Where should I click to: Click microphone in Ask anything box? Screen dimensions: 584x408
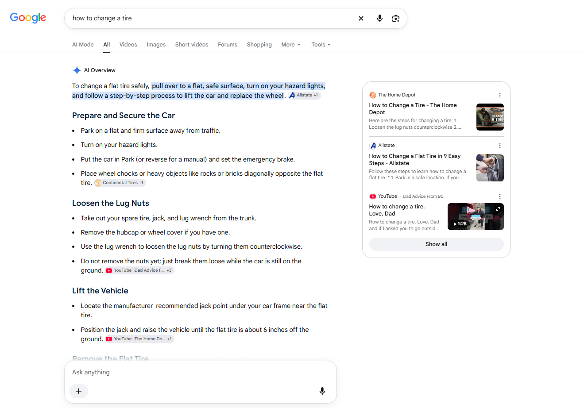pos(322,391)
